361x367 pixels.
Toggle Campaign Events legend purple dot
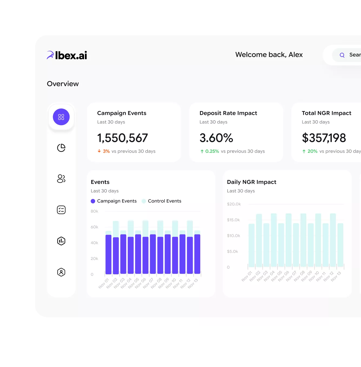point(93,201)
